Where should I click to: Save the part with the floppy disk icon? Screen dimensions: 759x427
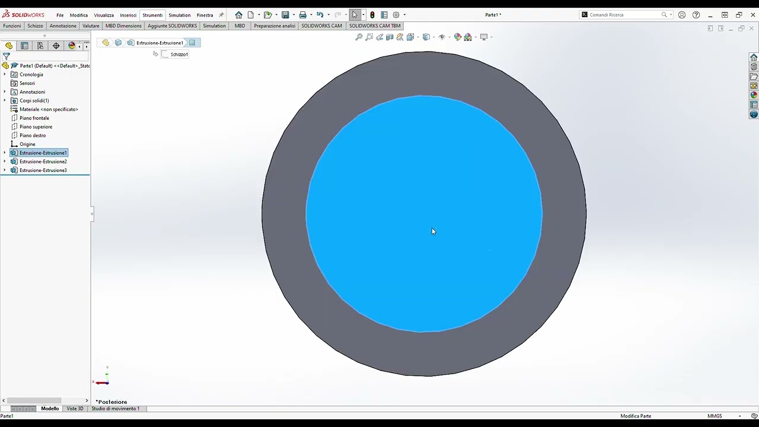(285, 15)
